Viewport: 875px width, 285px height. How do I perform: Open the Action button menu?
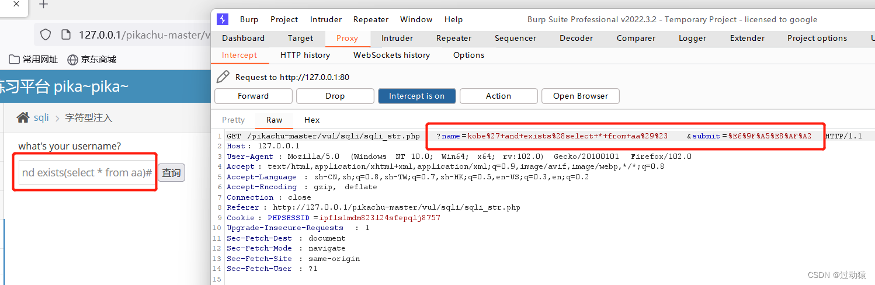(x=498, y=96)
